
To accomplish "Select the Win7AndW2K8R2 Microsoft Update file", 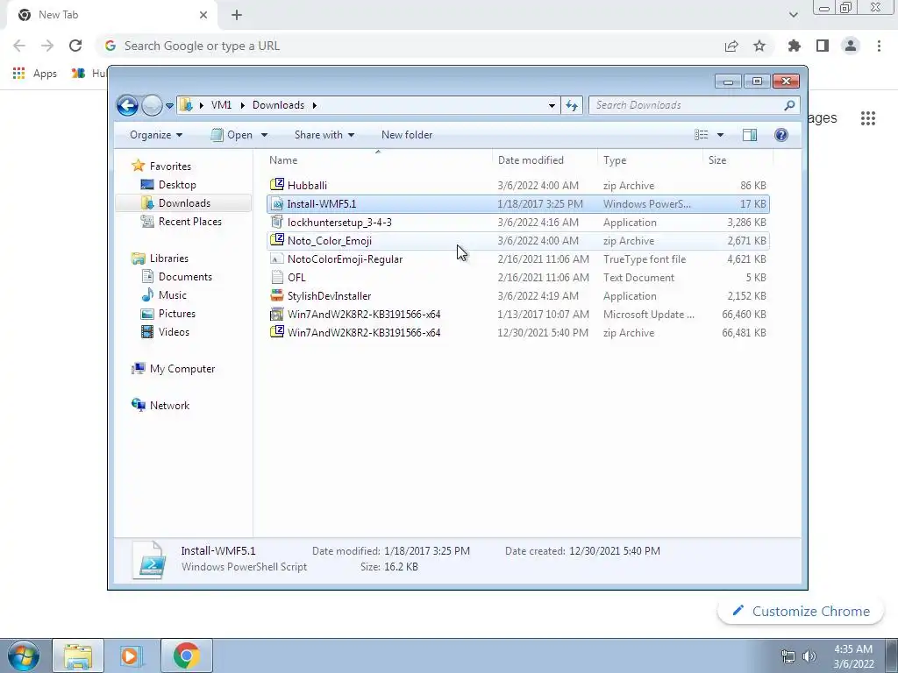I will pyautogui.click(x=517, y=315).
